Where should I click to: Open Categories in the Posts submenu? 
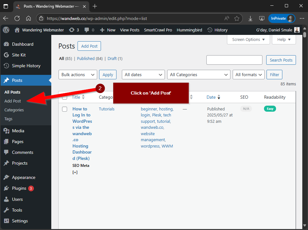(14, 110)
